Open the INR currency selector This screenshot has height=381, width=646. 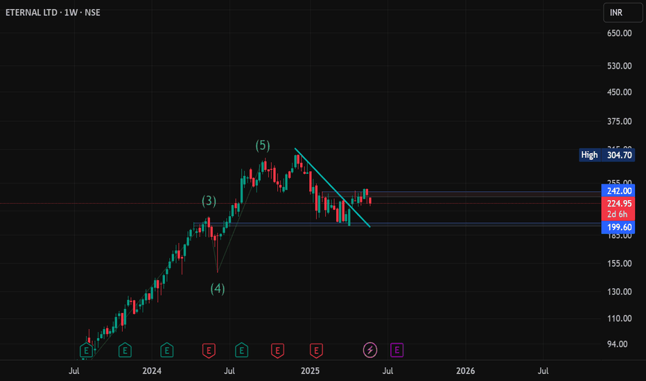pyautogui.click(x=622, y=12)
